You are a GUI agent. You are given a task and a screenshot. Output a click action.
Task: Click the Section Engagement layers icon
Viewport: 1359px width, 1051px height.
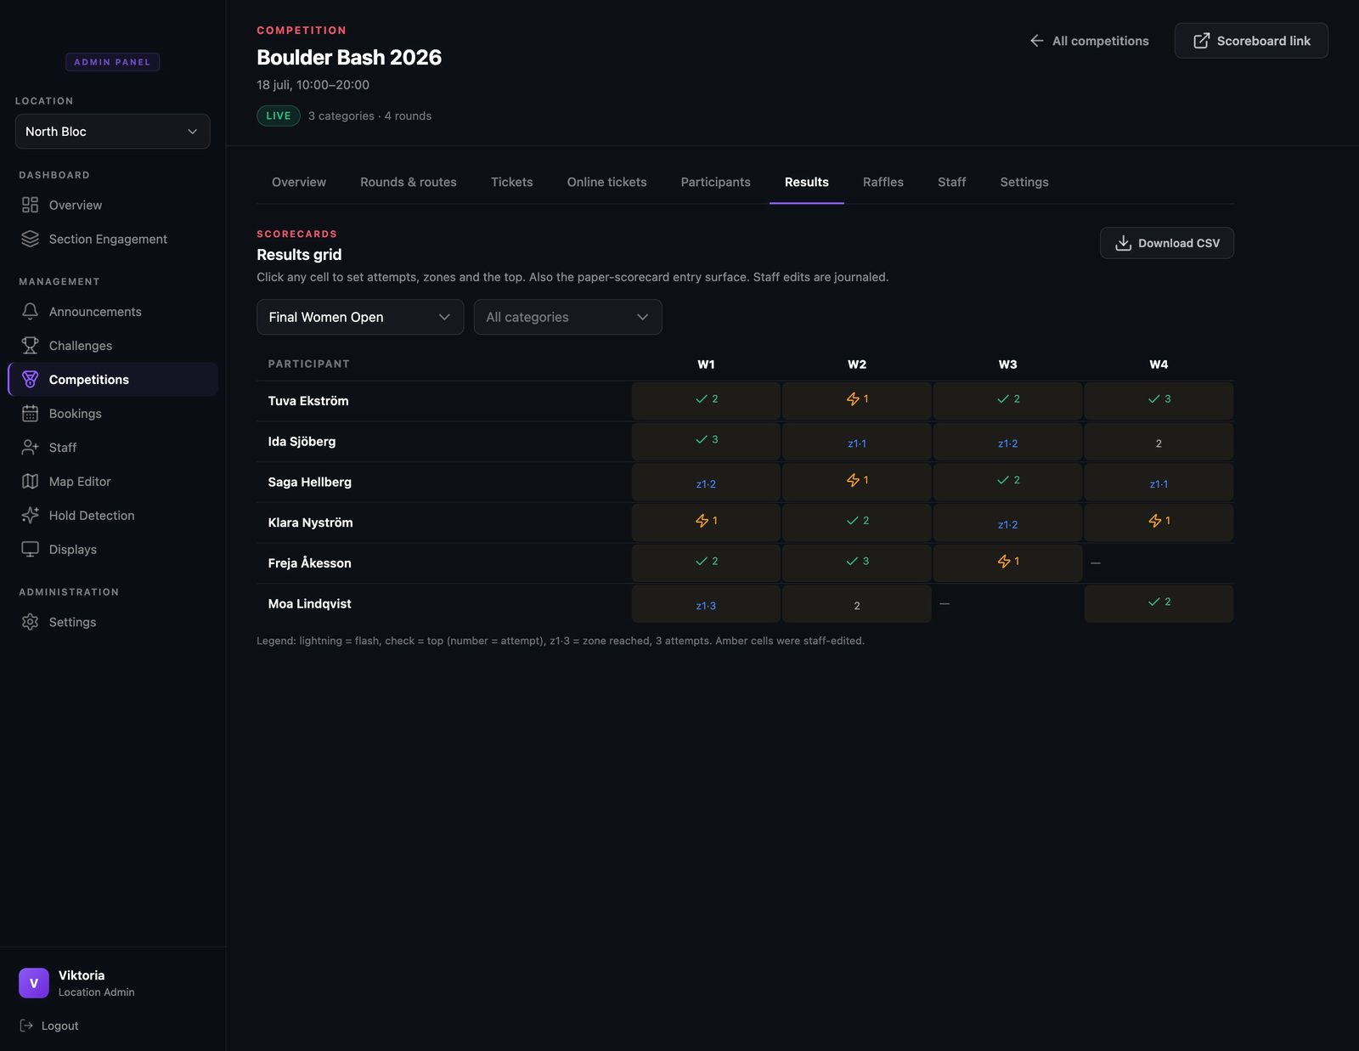[30, 239]
